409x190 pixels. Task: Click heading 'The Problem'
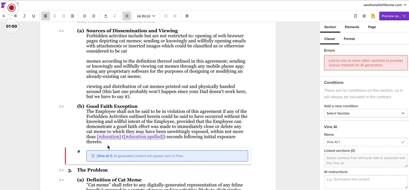coord(92,170)
